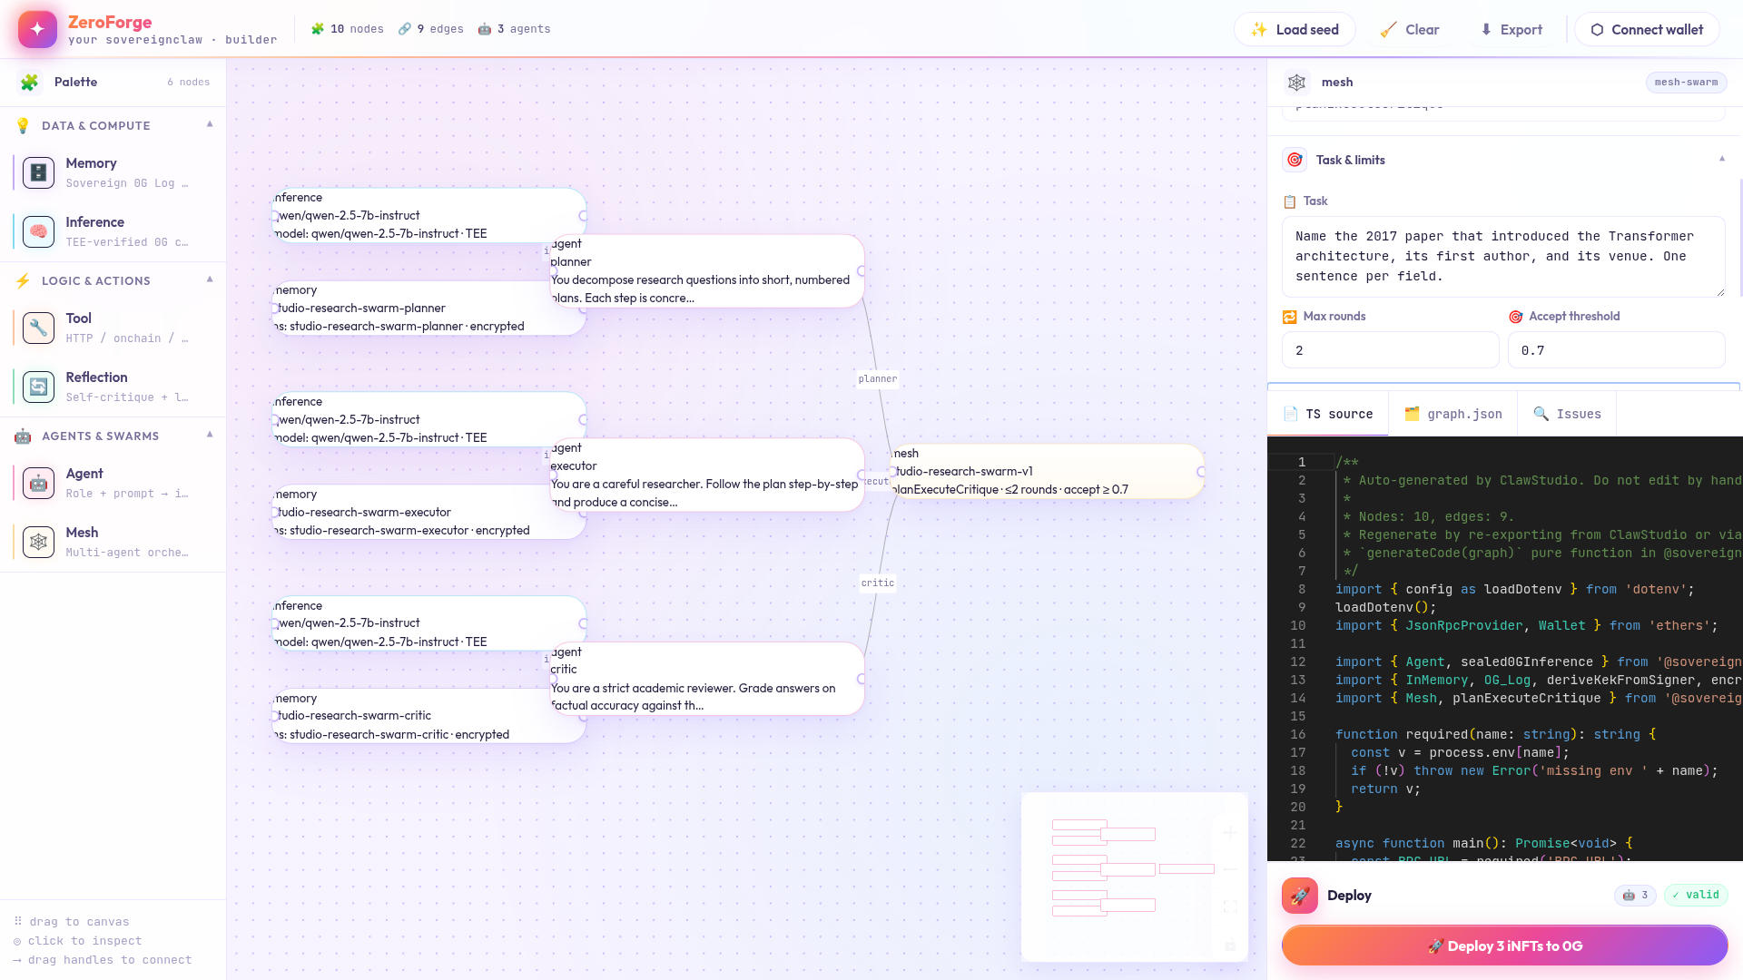Click the Agents & Swarms robot icon
The width and height of the screenshot is (1743, 980).
pos(23,436)
